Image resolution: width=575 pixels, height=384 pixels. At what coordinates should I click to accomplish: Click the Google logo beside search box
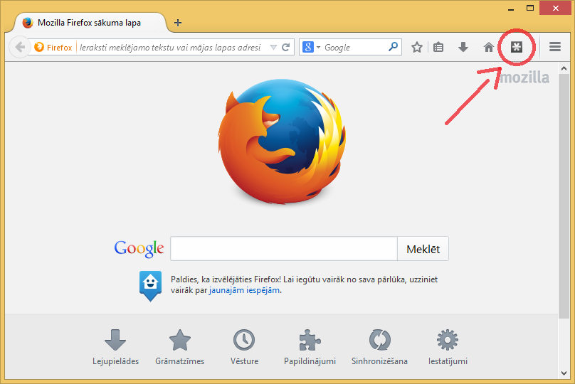(139, 249)
